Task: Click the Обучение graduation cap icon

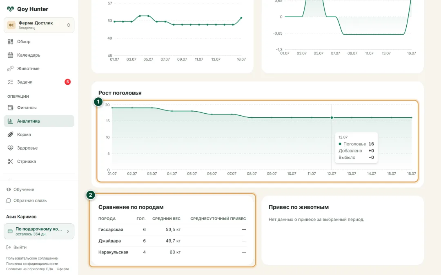Action: point(9,189)
